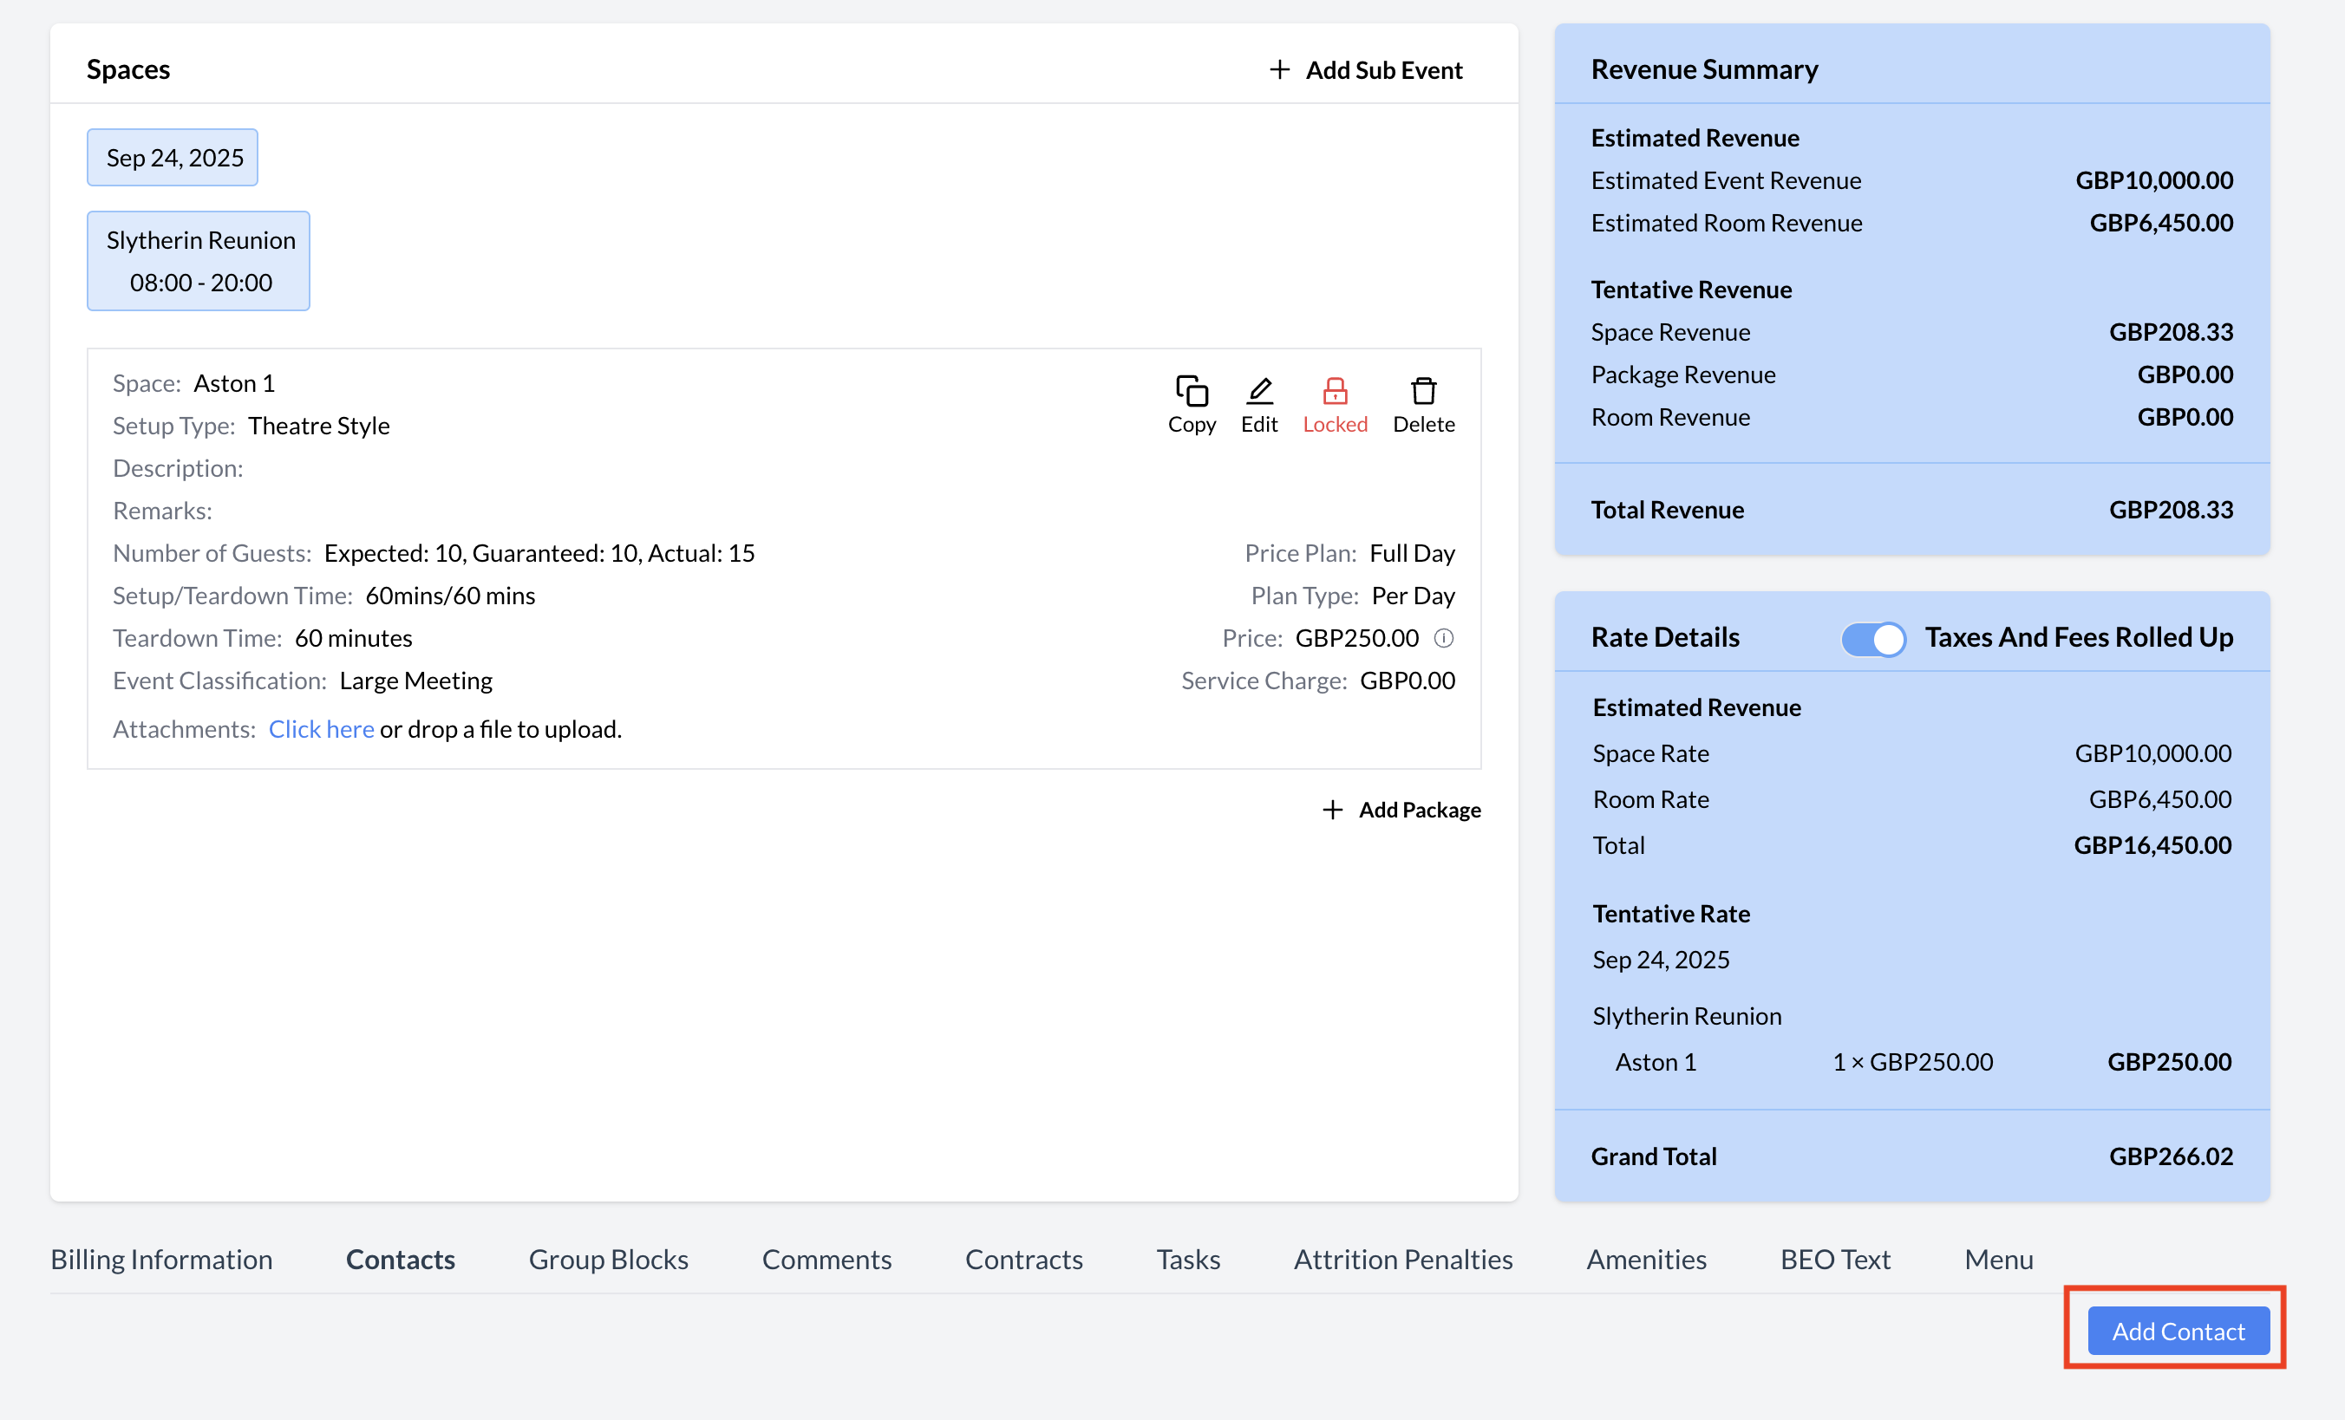The height and width of the screenshot is (1420, 2345).
Task: Click the Add Contact button
Action: click(x=2178, y=1331)
